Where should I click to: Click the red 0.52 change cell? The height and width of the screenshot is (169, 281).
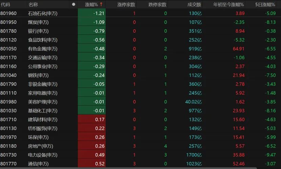(x=91, y=164)
